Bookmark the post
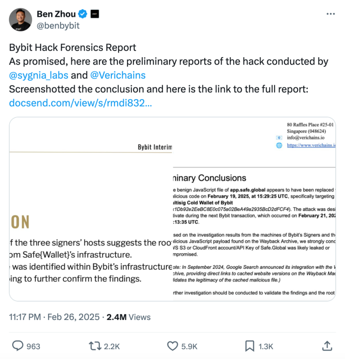The height and width of the screenshot is (359, 345). coord(250,346)
